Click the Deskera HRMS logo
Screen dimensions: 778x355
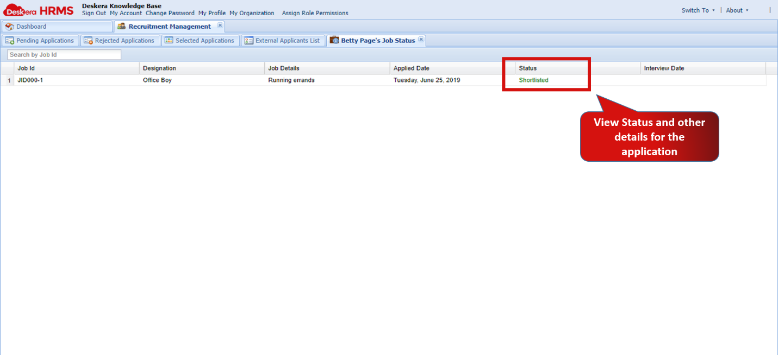(x=39, y=10)
